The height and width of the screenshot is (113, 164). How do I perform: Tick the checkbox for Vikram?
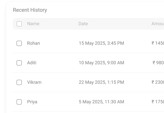pos(19,82)
